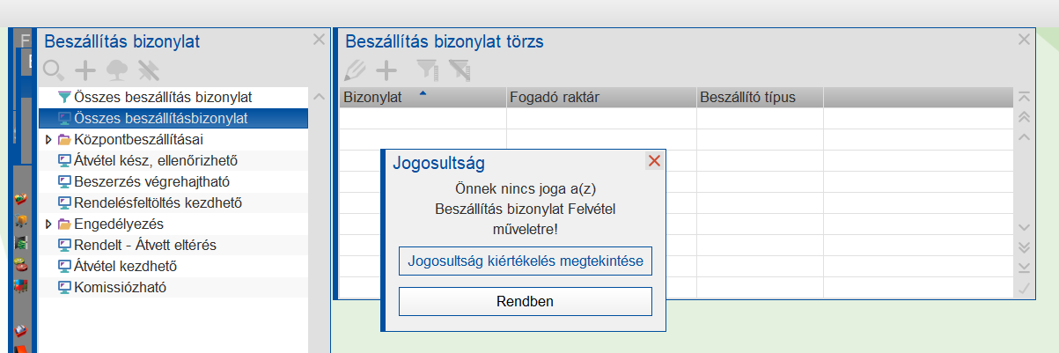Click the pin icon in left panel toolbar

147,70
